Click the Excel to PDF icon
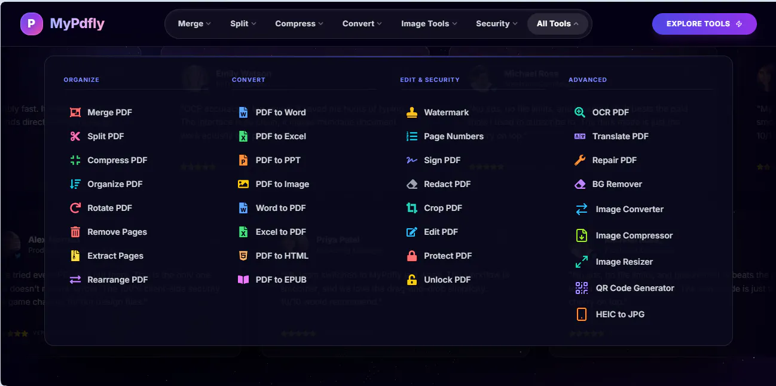 pyautogui.click(x=243, y=232)
